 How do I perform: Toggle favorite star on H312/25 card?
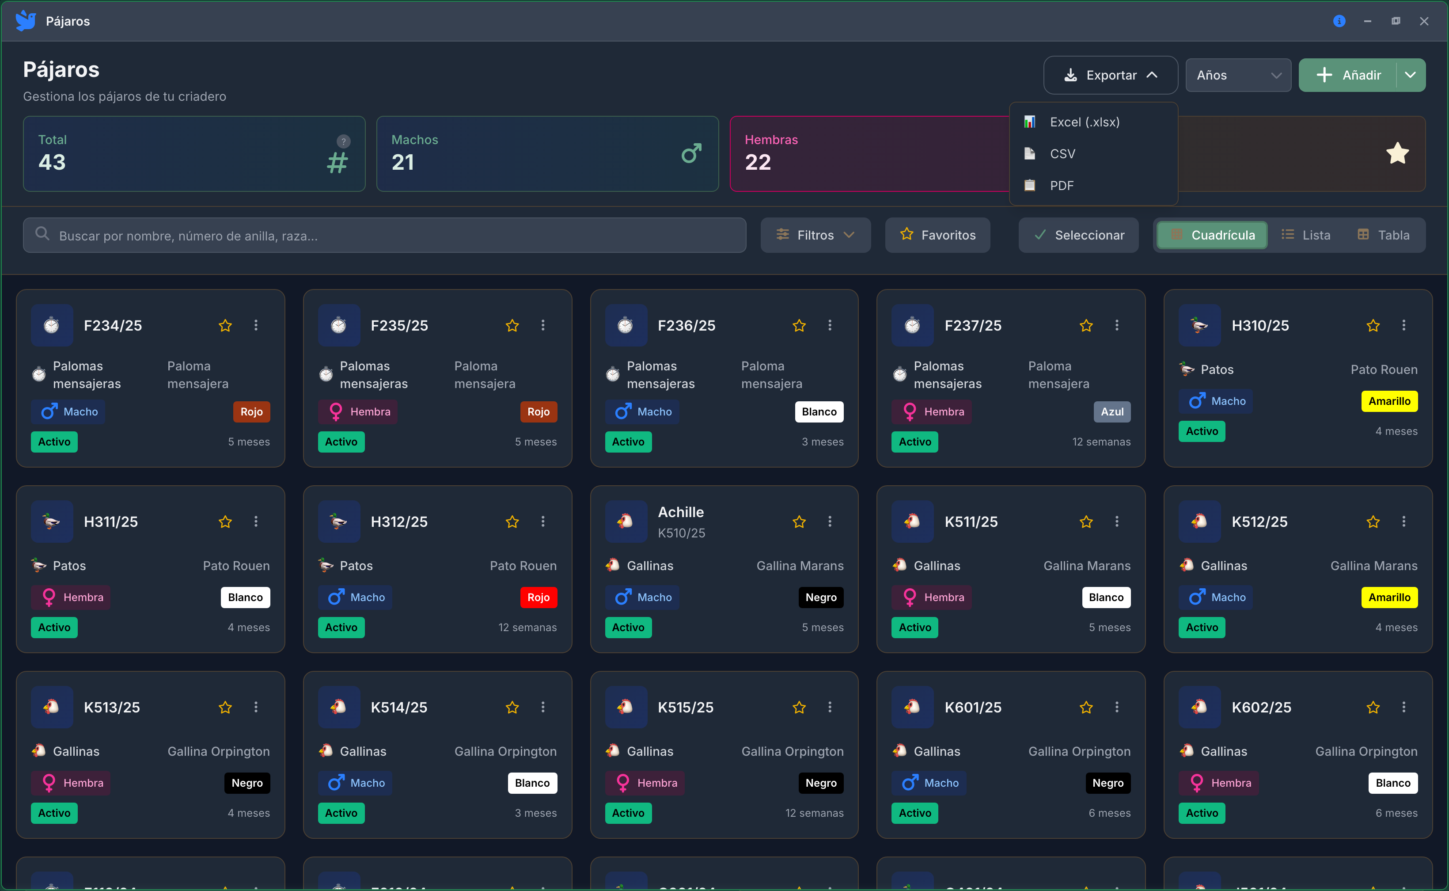point(512,522)
